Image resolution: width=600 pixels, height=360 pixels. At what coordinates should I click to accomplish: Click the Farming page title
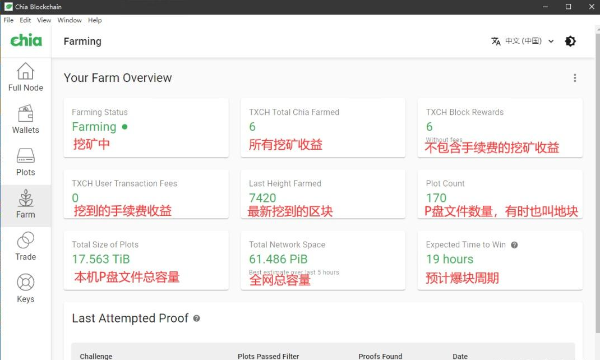tap(82, 41)
